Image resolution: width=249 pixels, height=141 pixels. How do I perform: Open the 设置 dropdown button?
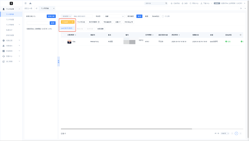pos(118,22)
